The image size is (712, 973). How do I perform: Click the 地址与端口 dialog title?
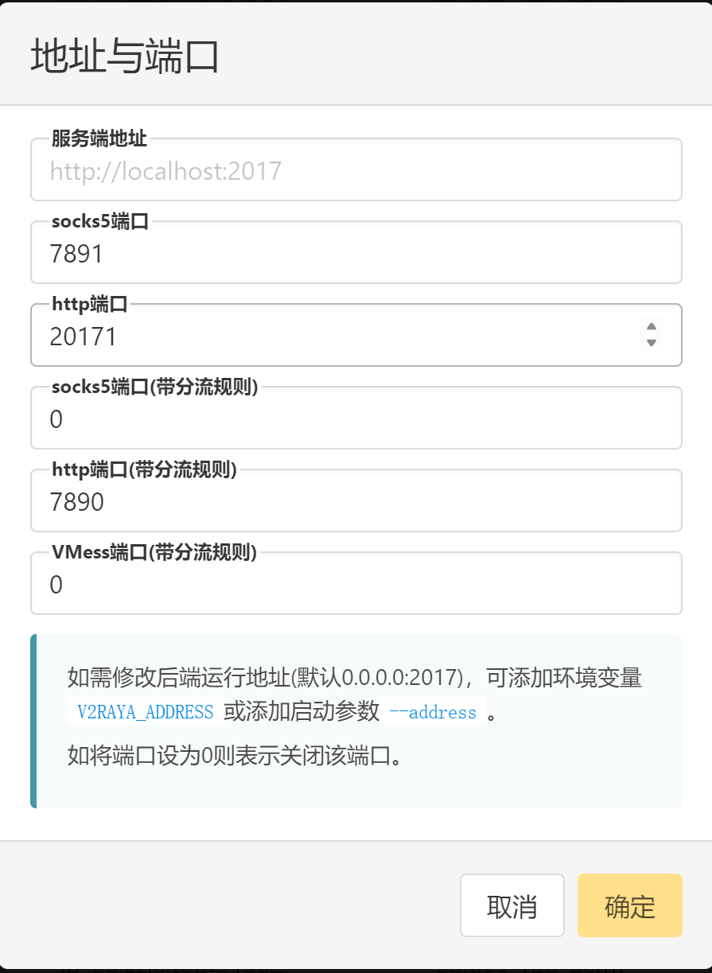125,56
